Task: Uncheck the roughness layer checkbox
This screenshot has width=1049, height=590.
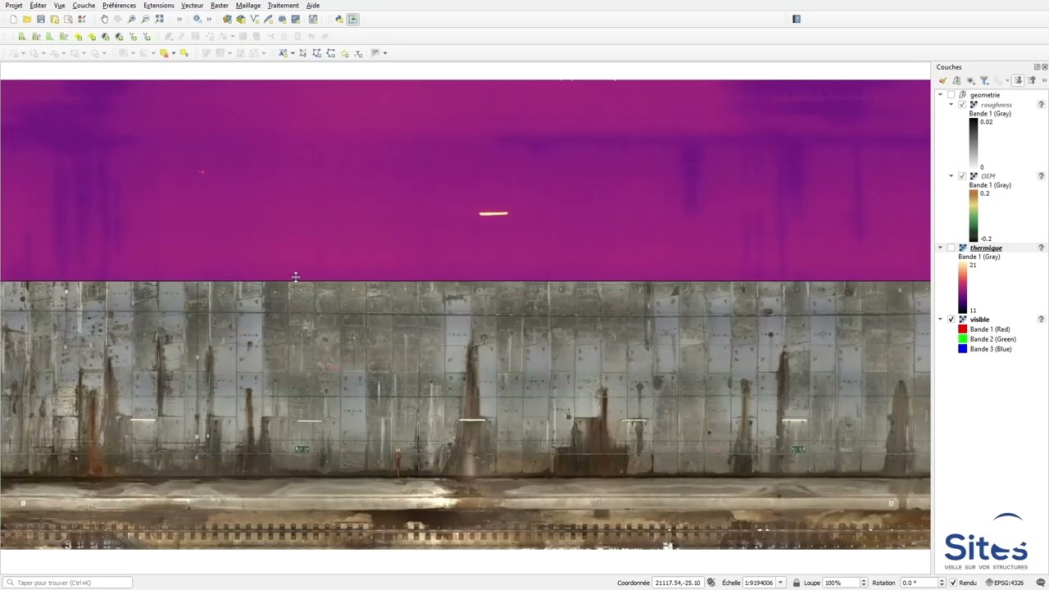Action: 962,105
